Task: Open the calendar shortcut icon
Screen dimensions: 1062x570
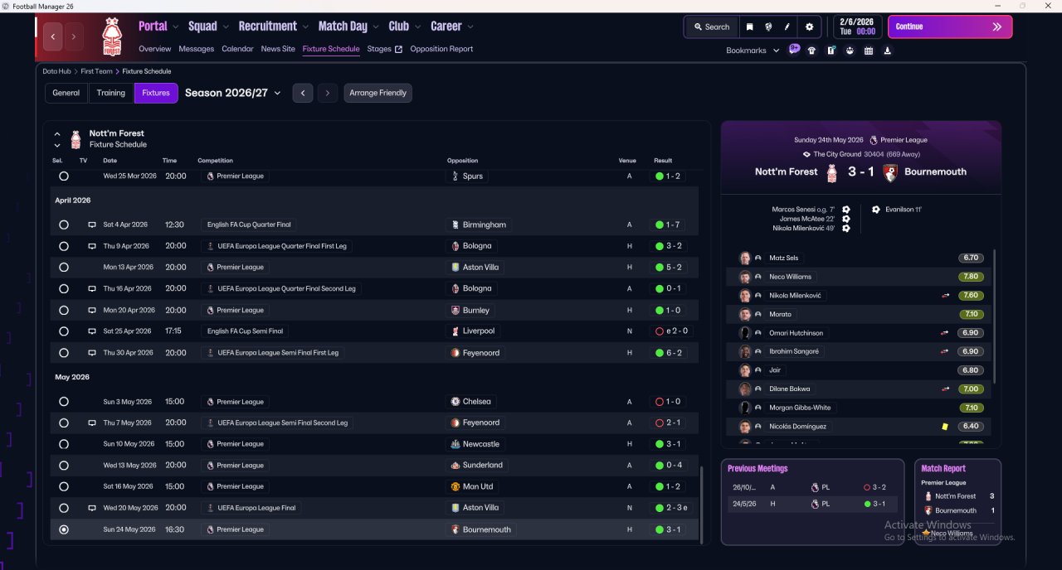Action: point(869,51)
